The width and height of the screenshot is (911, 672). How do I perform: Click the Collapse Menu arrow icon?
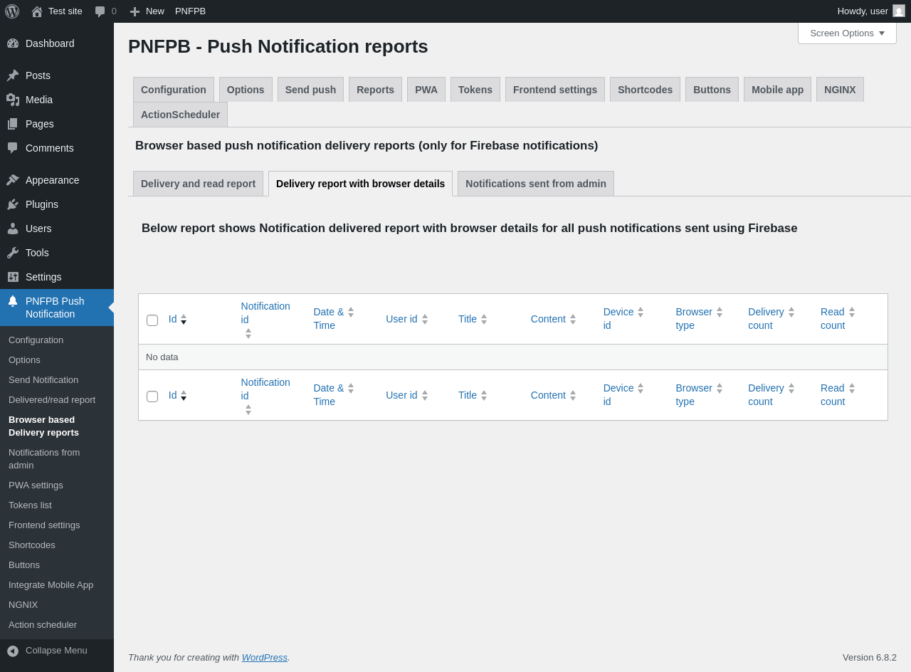click(13, 651)
